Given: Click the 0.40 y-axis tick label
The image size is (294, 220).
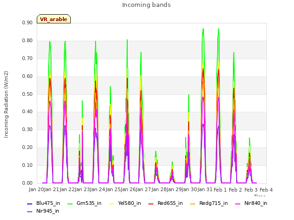Looking at the screenshot, I should 28,112.
